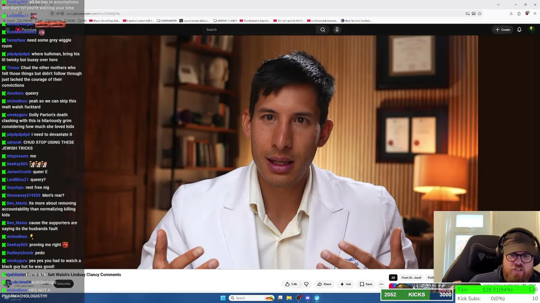Click AisuSuru's chat username

15,93
